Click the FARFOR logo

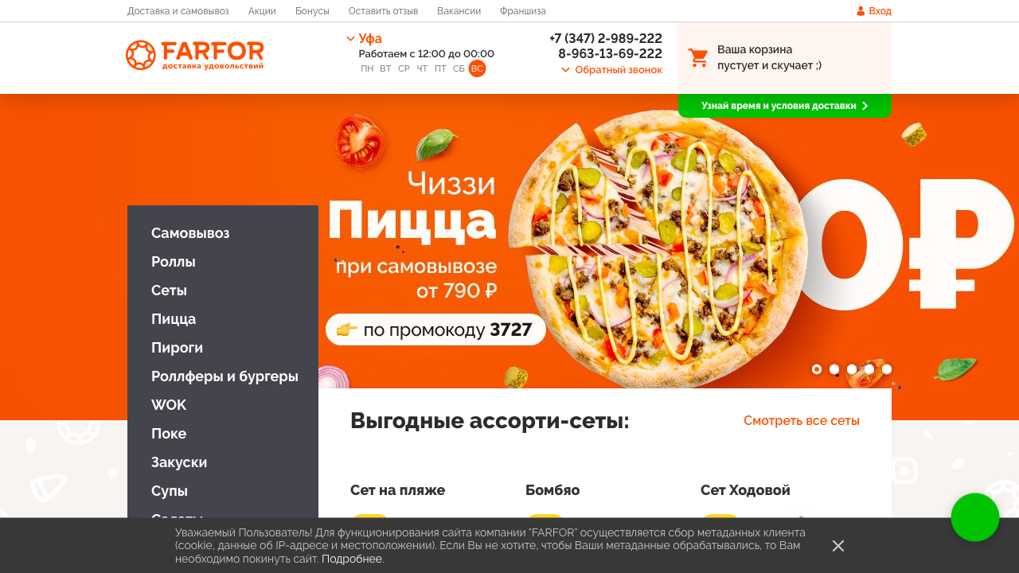[195, 56]
